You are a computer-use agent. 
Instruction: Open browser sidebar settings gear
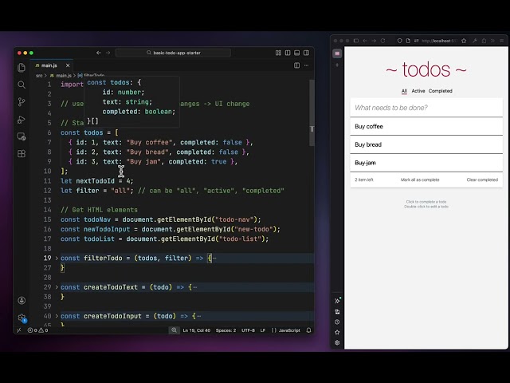pos(337,342)
